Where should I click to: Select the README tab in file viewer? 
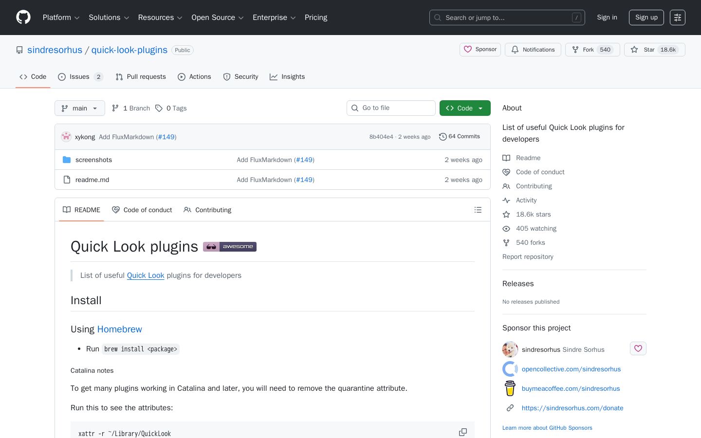[x=81, y=210]
